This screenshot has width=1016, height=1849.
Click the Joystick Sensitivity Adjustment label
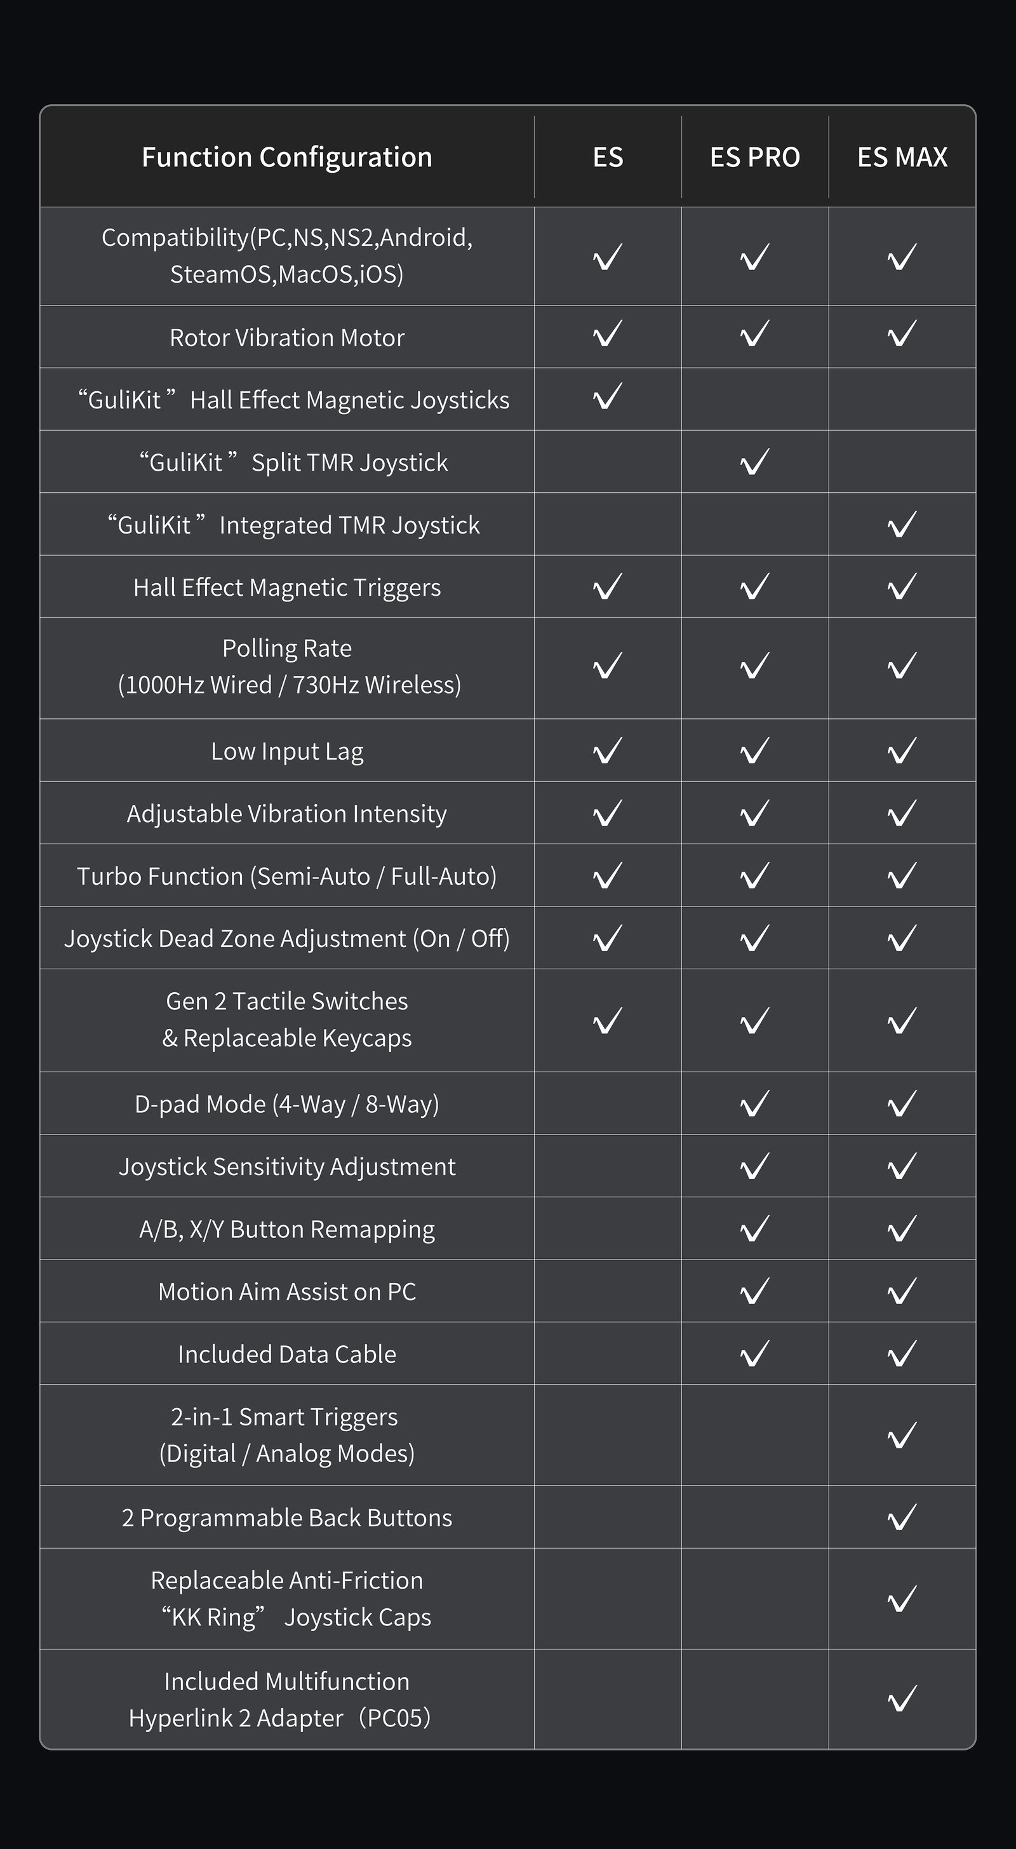click(287, 1166)
